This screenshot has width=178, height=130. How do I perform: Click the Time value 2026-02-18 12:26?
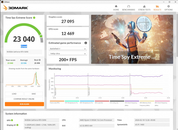(152, 120)
